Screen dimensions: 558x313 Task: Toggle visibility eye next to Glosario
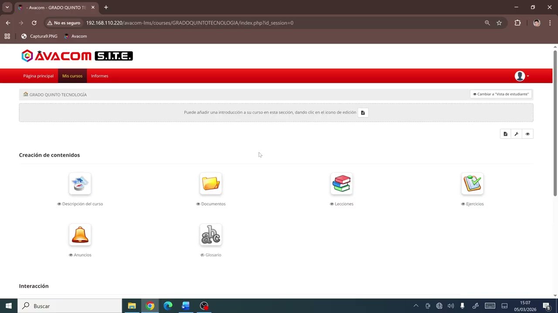click(202, 255)
